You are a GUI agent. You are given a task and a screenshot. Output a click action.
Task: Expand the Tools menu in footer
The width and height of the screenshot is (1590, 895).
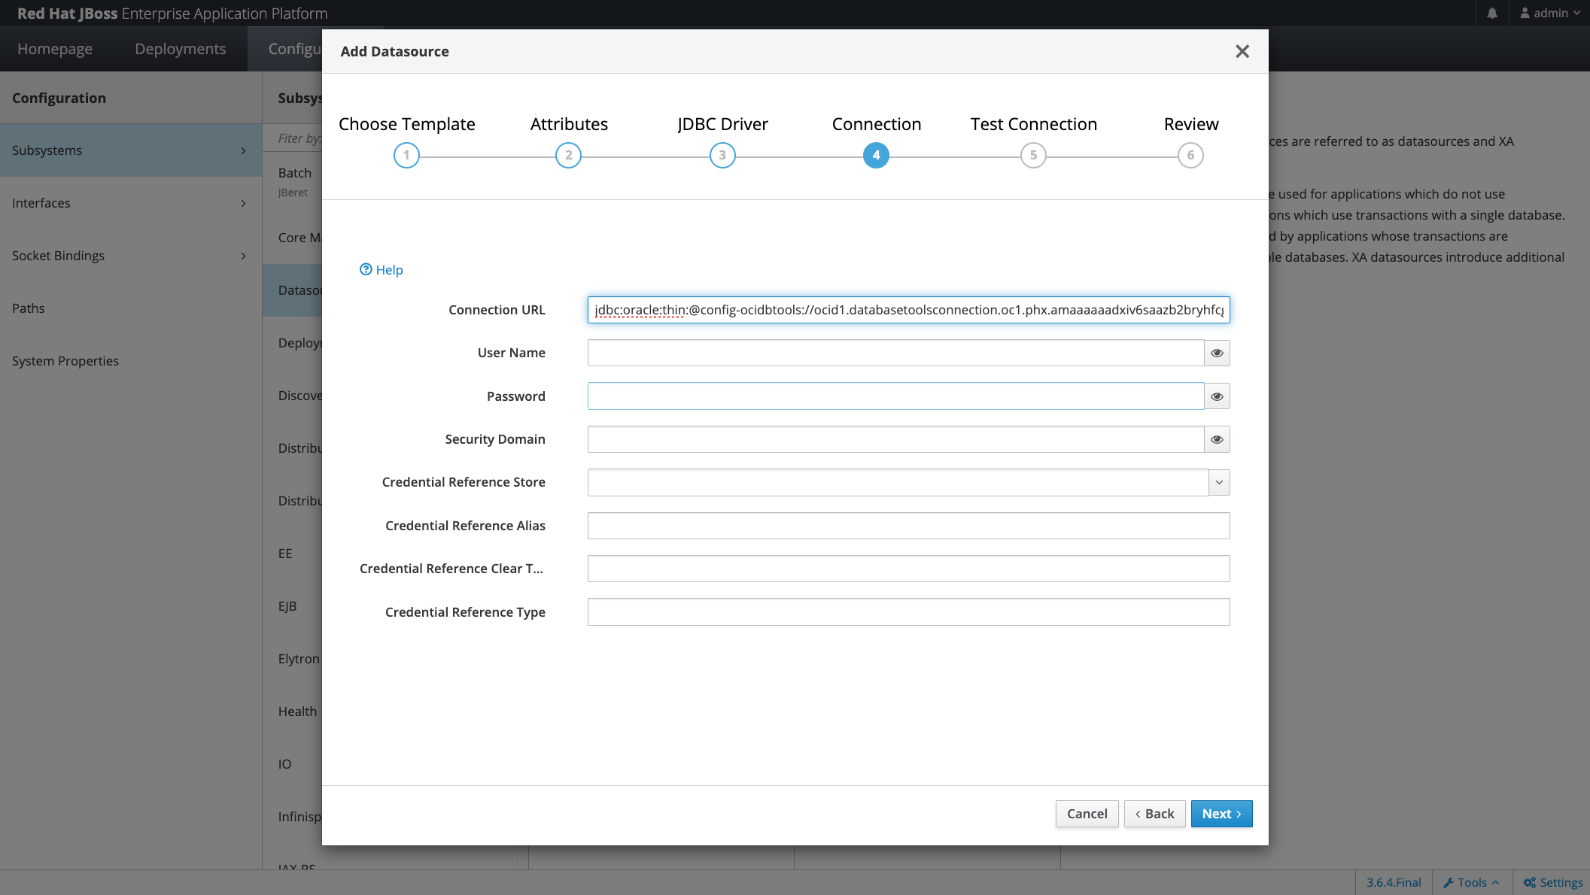[x=1471, y=882]
